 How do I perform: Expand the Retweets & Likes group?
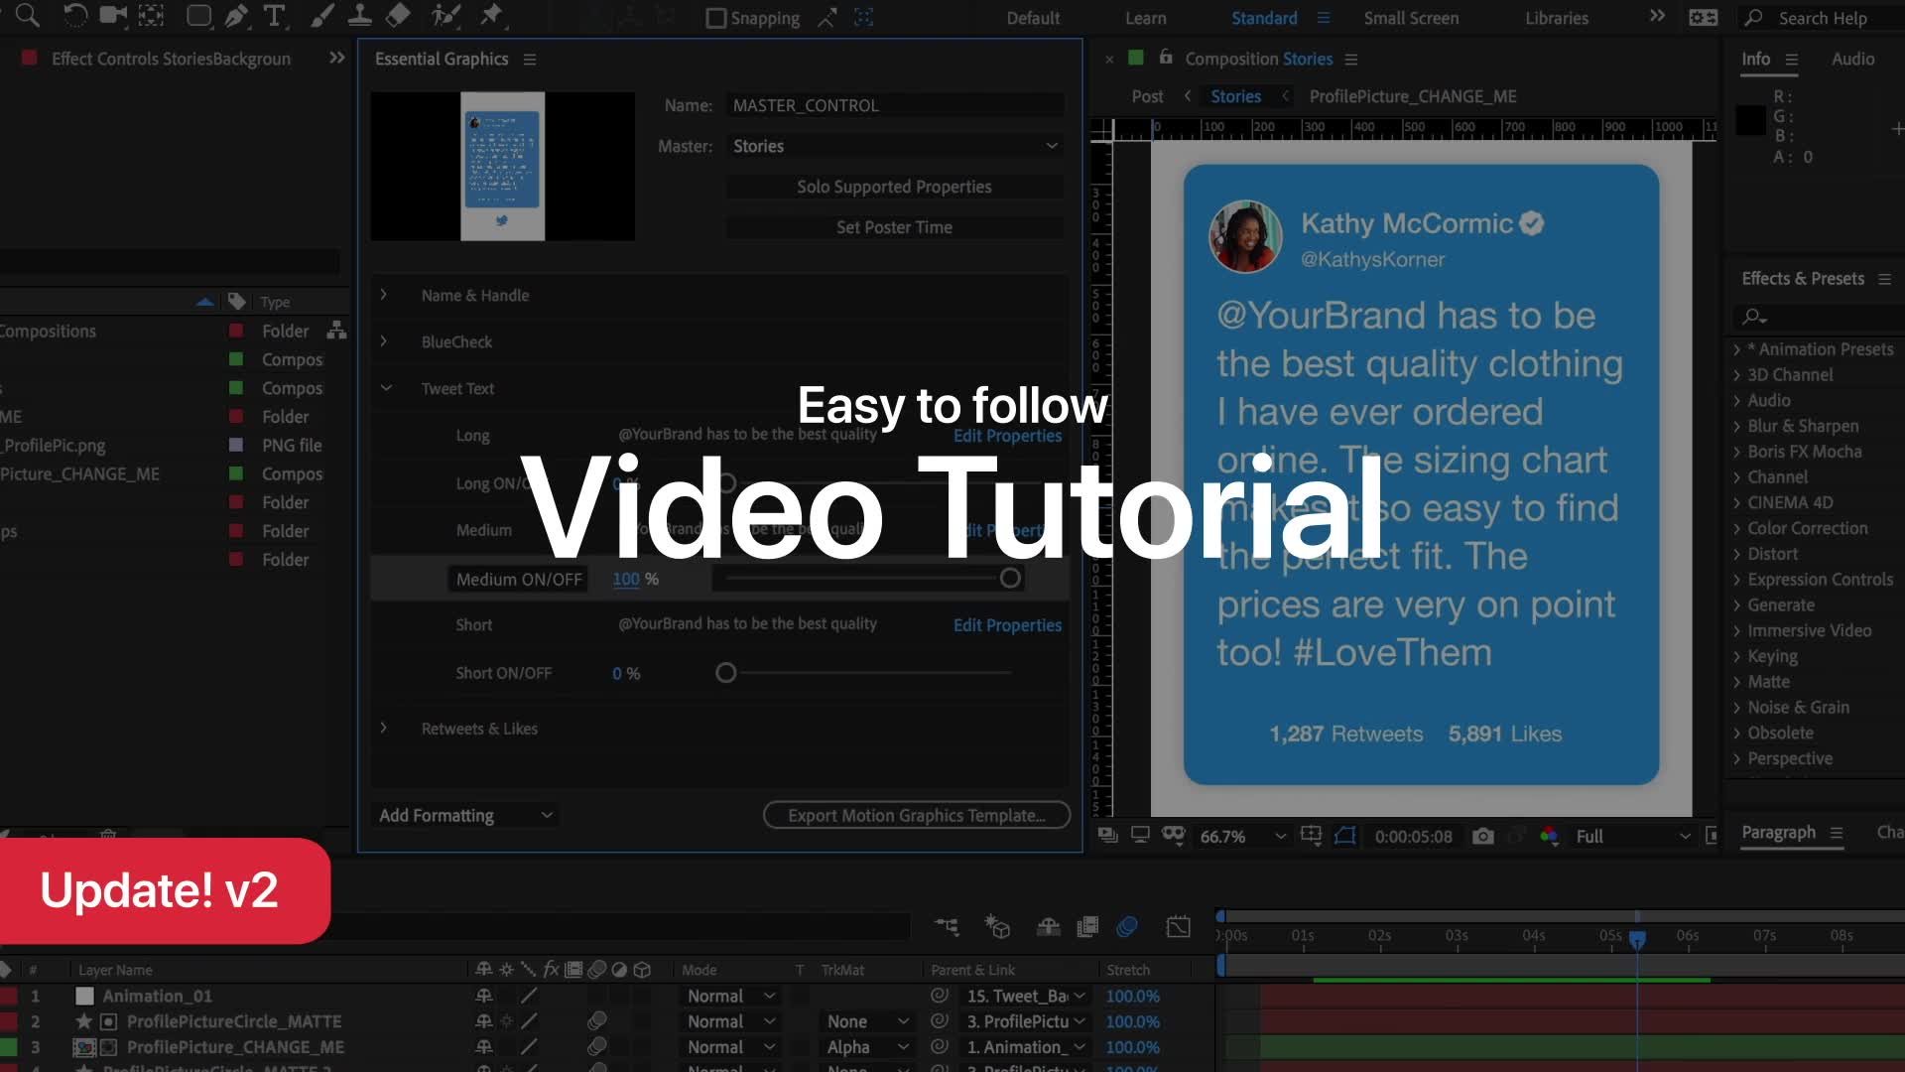[383, 728]
